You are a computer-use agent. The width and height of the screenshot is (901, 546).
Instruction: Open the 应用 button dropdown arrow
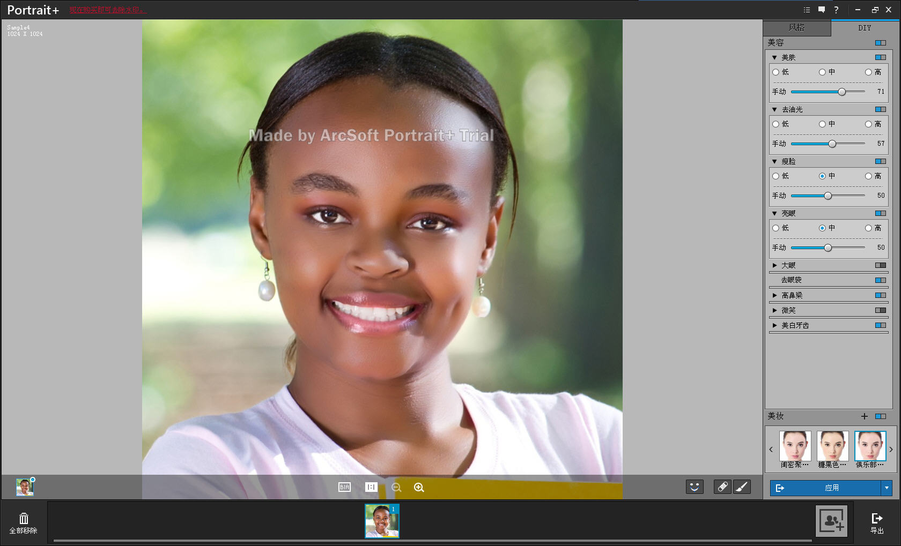(x=887, y=488)
